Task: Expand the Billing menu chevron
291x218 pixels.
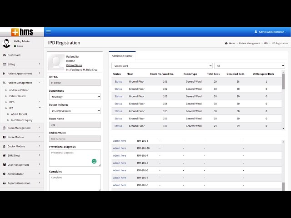Action: coord(40,64)
